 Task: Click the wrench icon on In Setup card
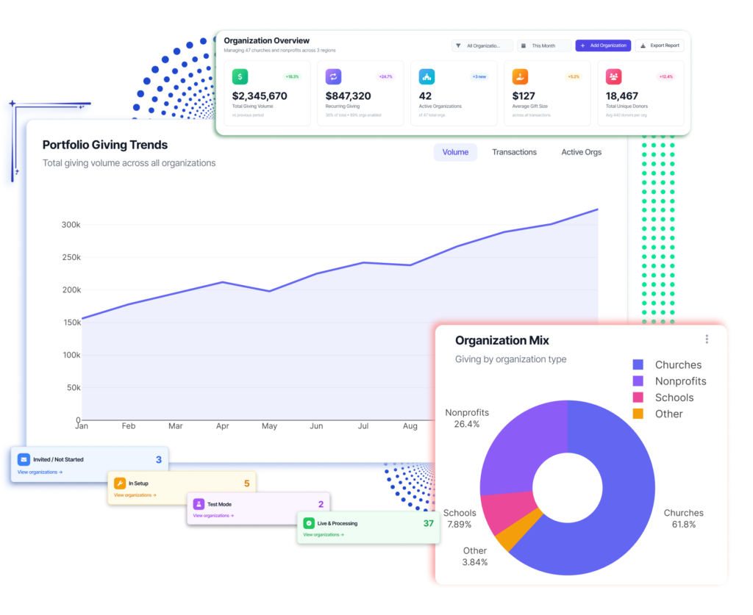tap(119, 483)
